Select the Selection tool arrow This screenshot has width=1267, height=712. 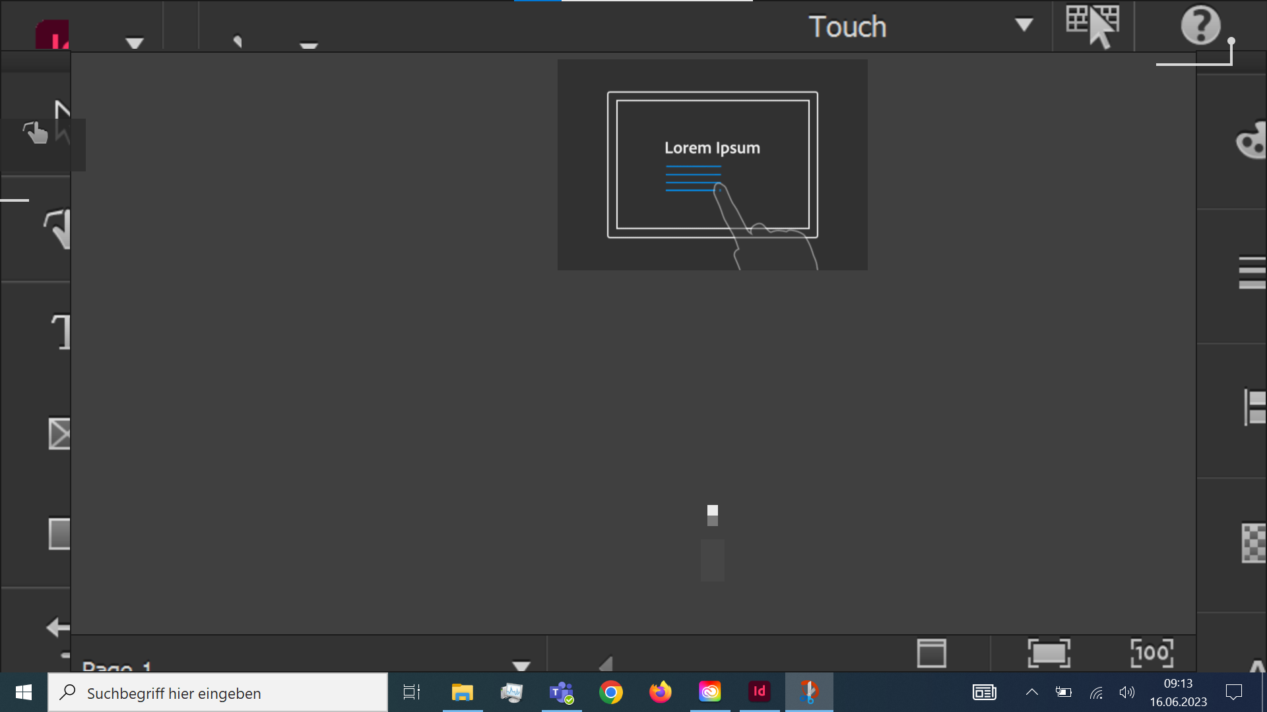coord(63,115)
